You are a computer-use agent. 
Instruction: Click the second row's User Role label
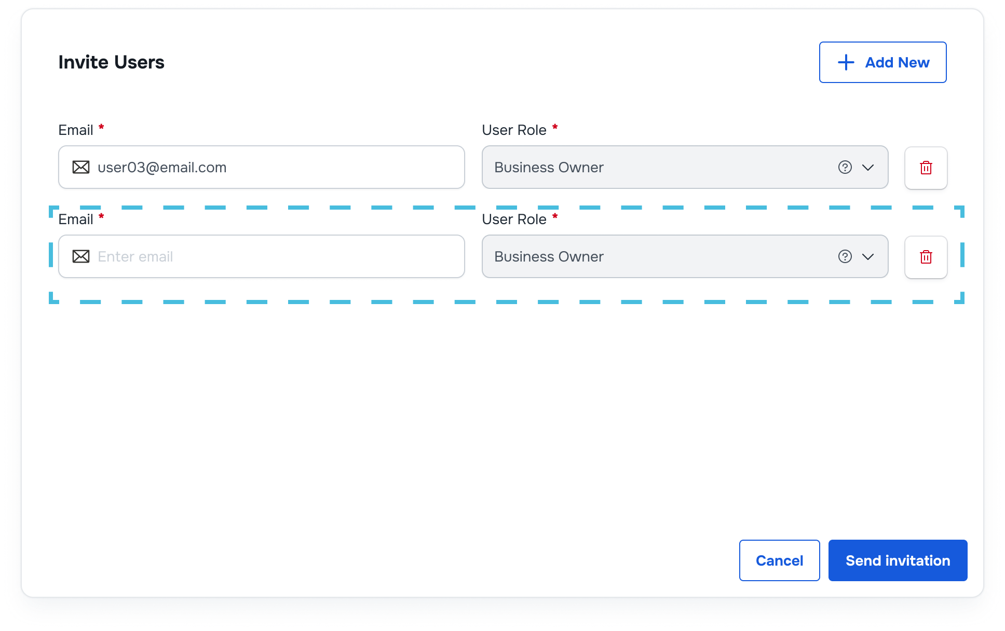514,219
